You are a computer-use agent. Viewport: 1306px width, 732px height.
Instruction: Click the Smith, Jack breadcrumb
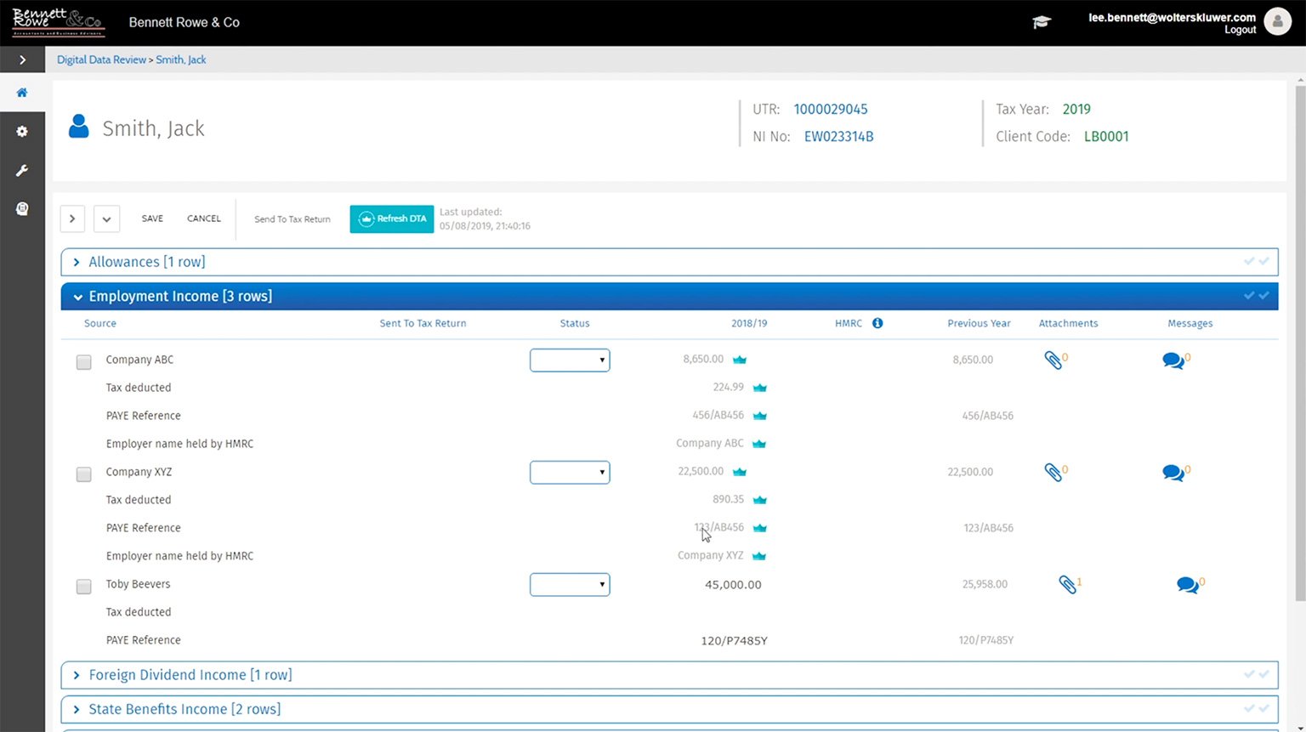pyautogui.click(x=181, y=60)
